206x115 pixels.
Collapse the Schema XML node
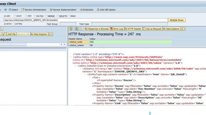coord(80,69)
